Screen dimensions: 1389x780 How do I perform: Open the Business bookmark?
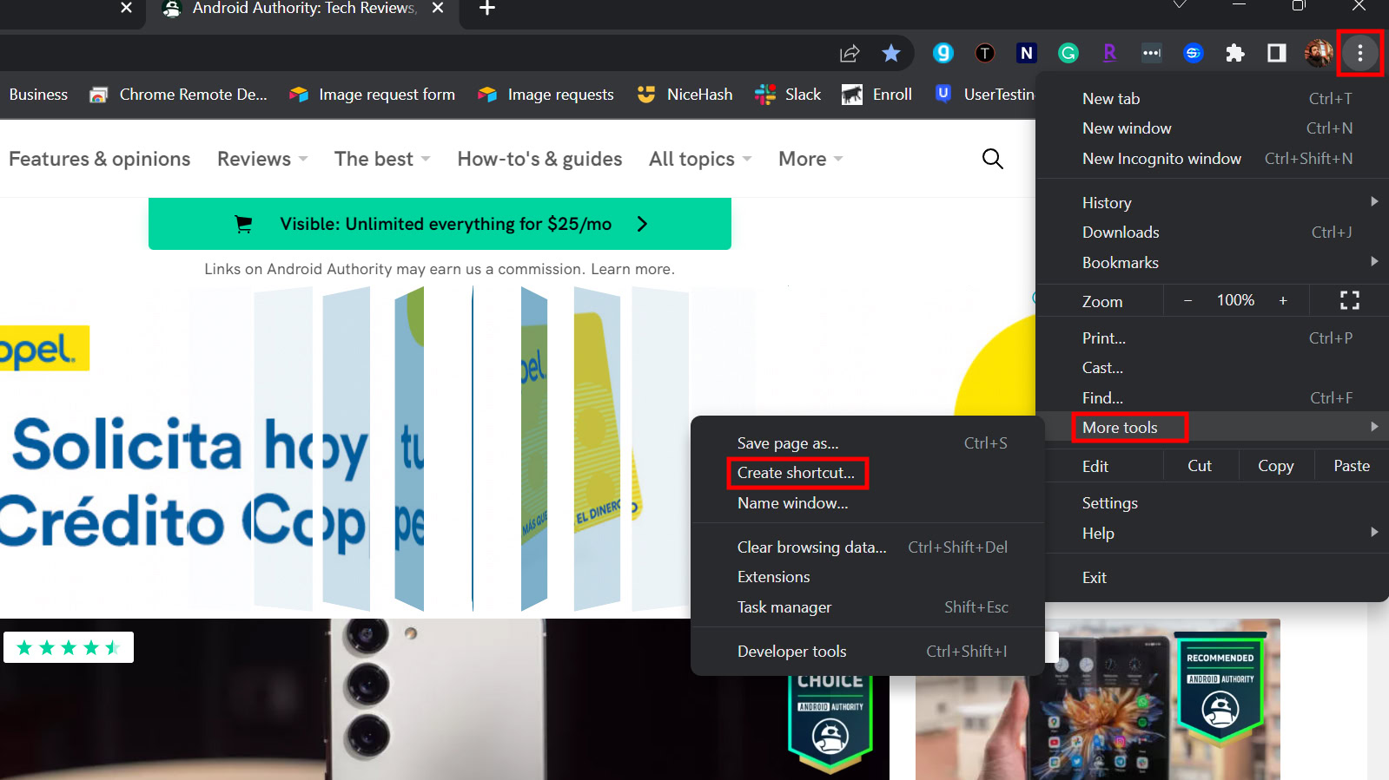(x=38, y=95)
